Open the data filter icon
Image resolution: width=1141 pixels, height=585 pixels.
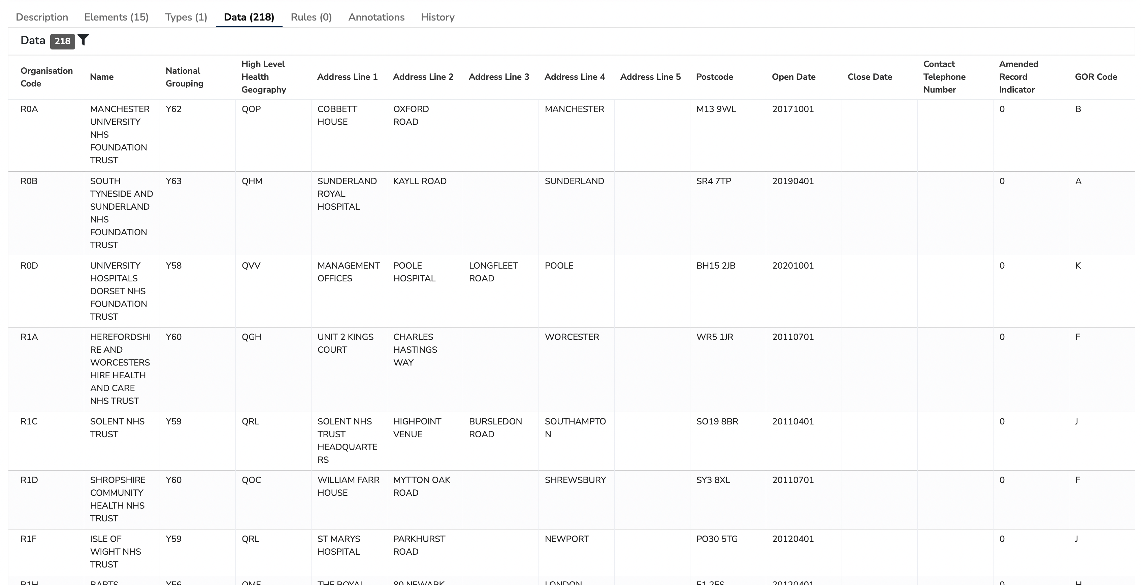[84, 40]
